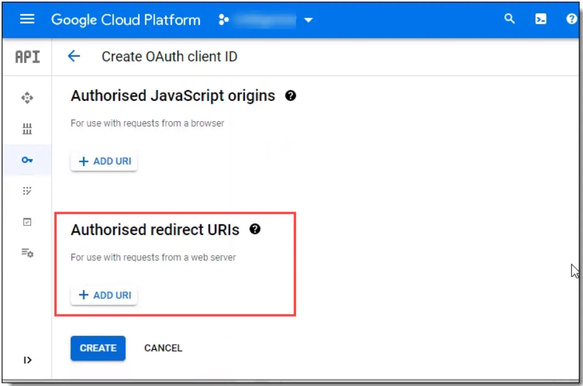Add URI under Authorised JavaScript origins
The height and width of the screenshot is (386, 583).
point(103,161)
